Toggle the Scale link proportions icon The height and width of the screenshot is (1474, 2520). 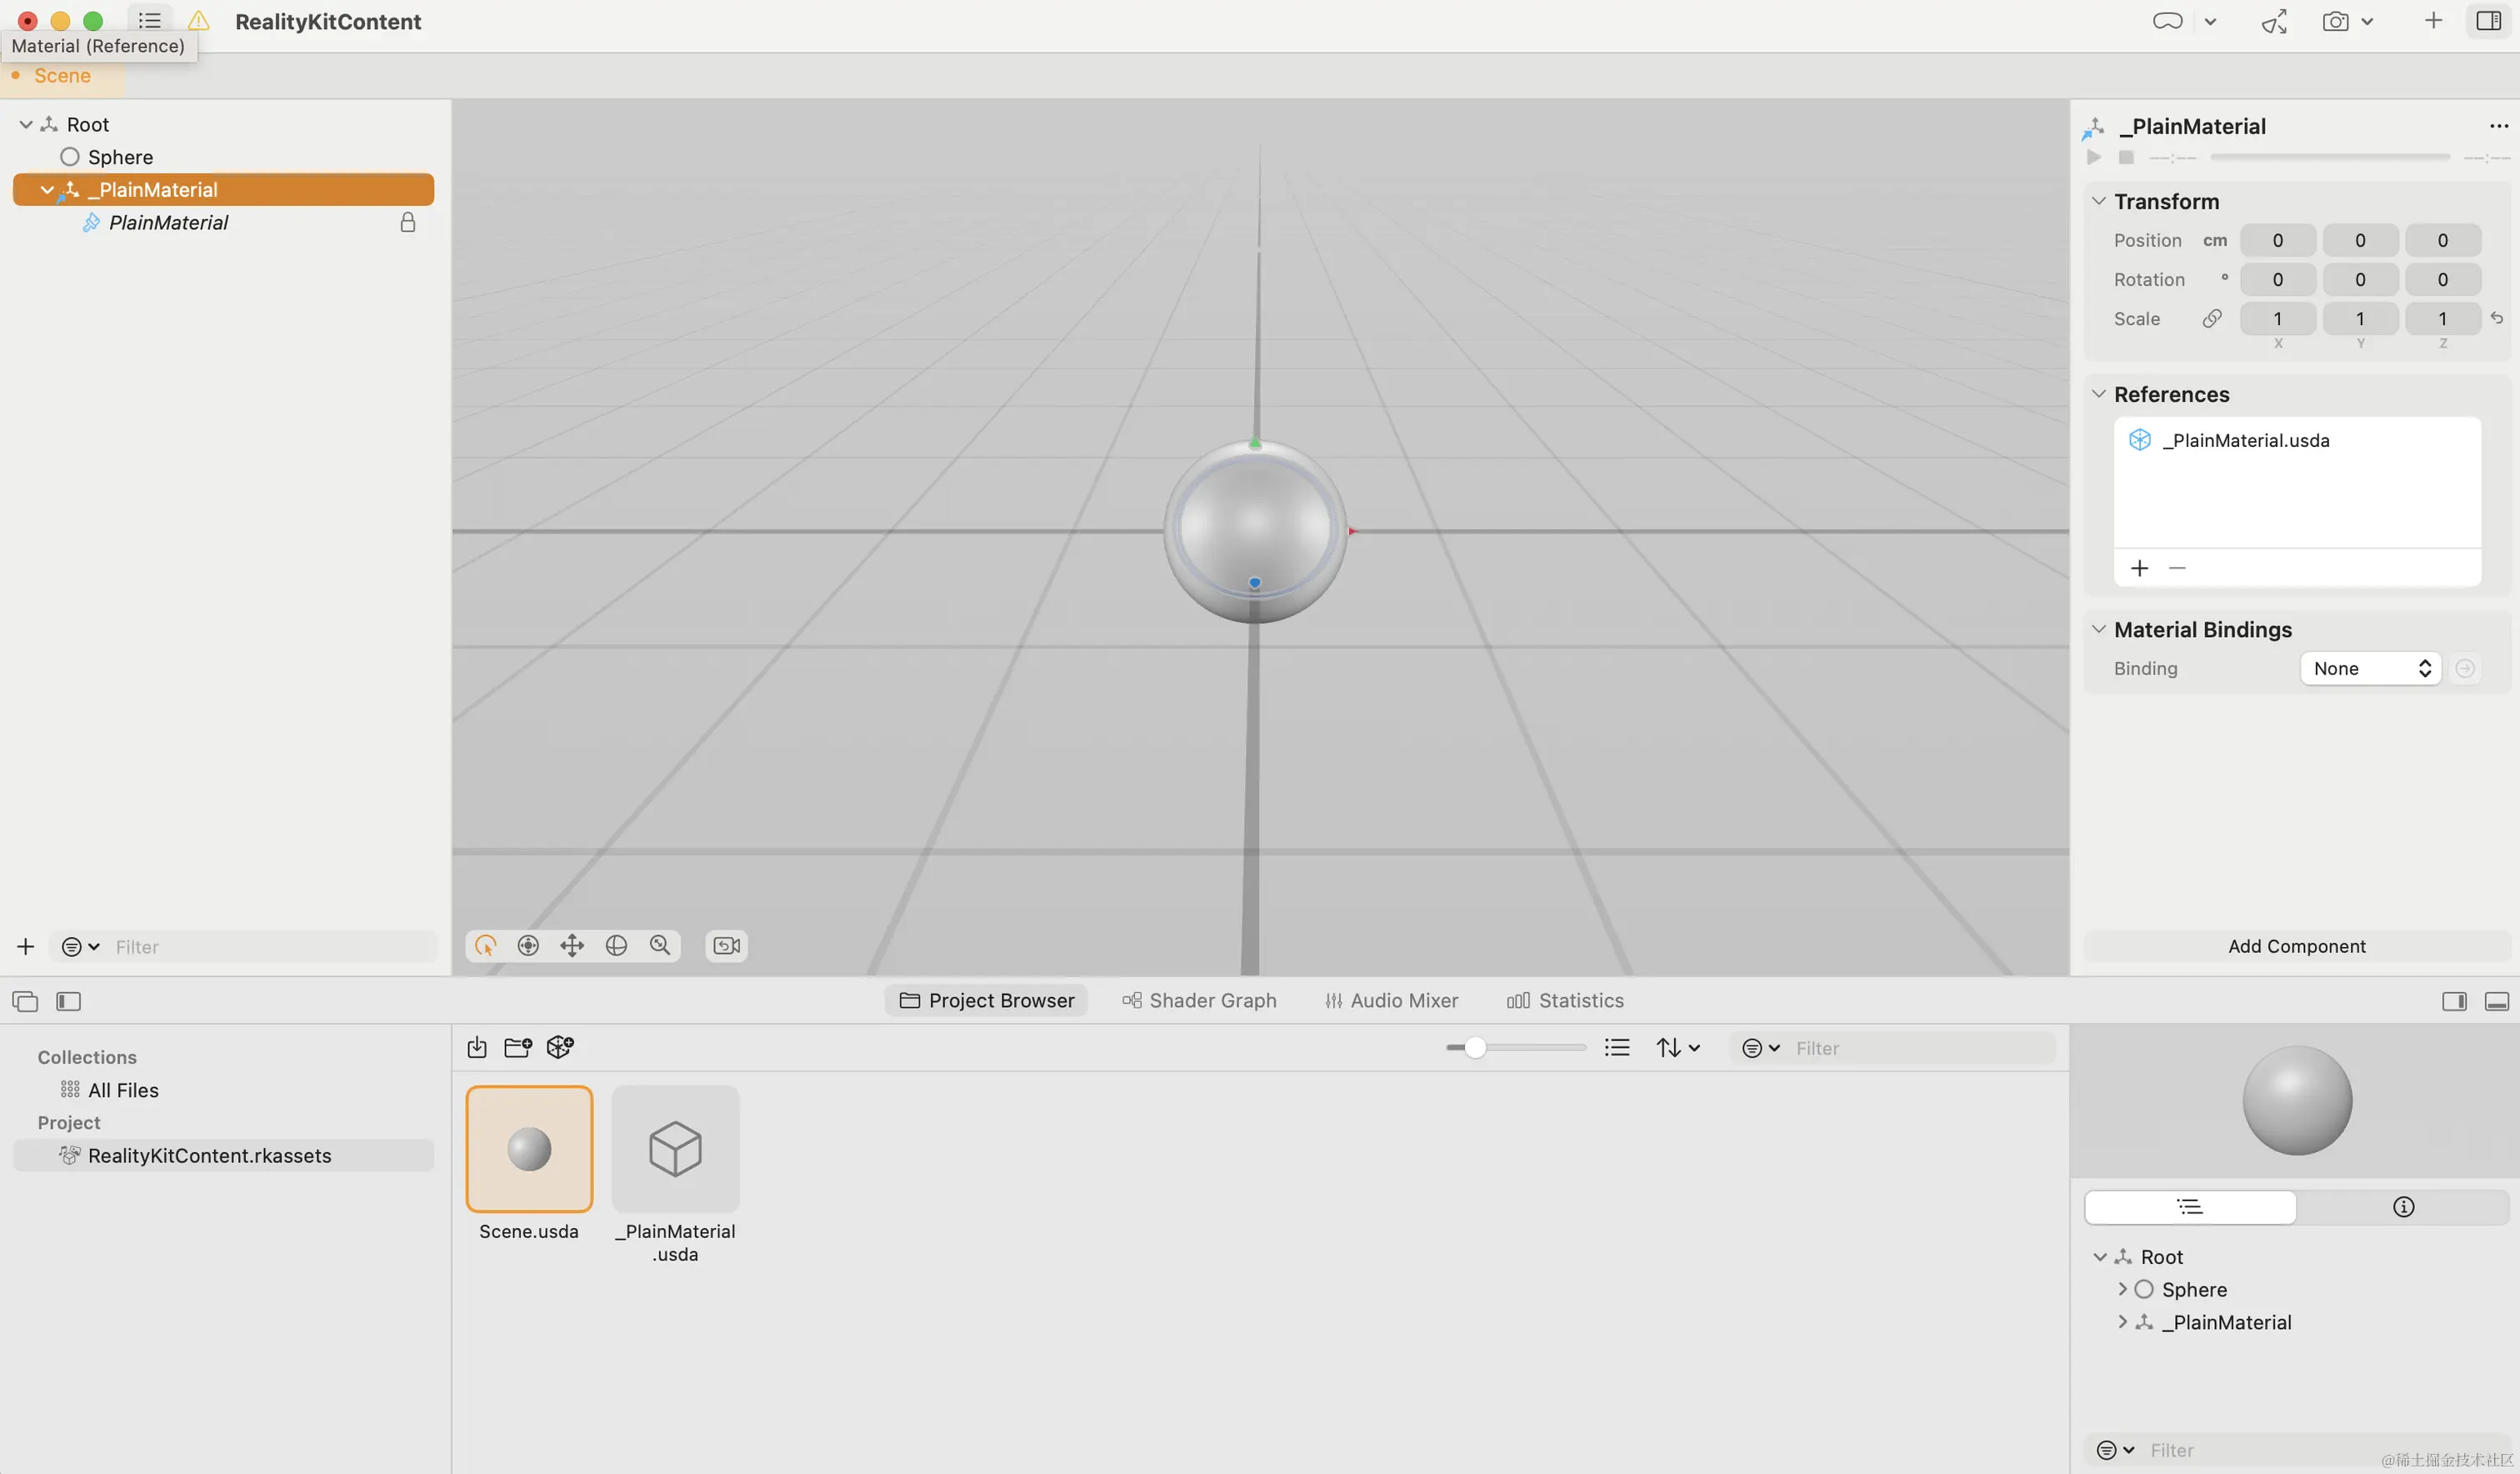[x=2211, y=318]
